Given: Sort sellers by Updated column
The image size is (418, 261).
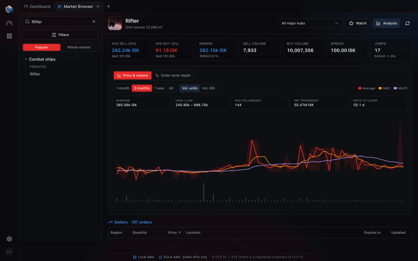Looking at the screenshot, I should point(398,233).
